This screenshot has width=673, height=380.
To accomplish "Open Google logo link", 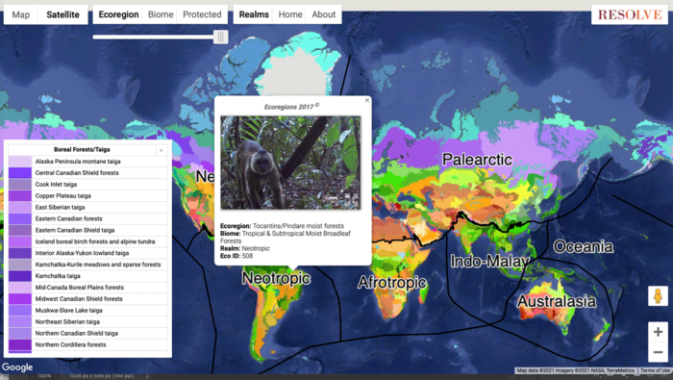I will click(17, 367).
